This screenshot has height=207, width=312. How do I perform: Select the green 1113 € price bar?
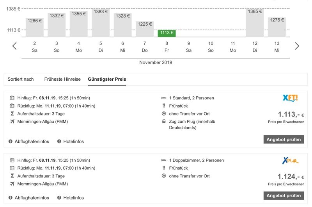[167, 33]
